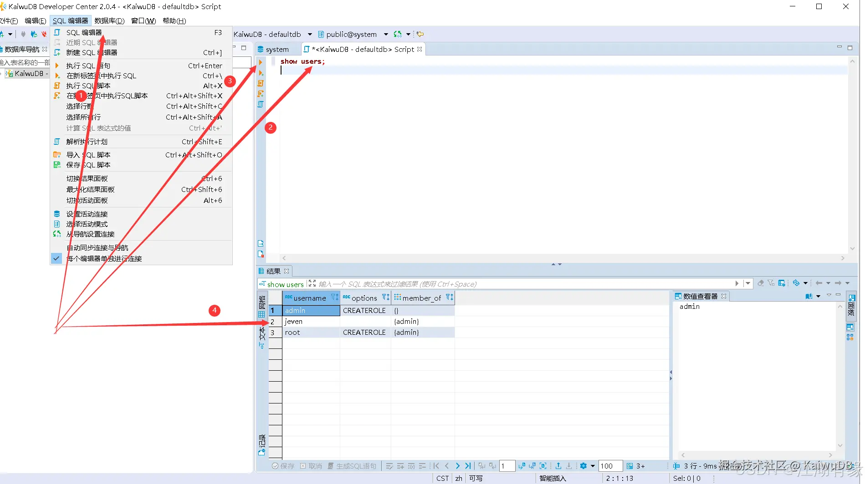Switch to text view 文本 tab
The image size is (865, 484).
pos(262,338)
